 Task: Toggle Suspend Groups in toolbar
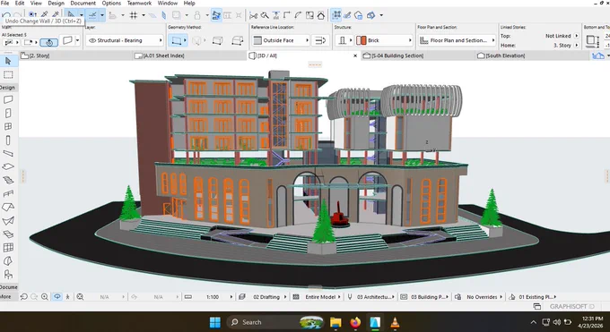[217, 15]
